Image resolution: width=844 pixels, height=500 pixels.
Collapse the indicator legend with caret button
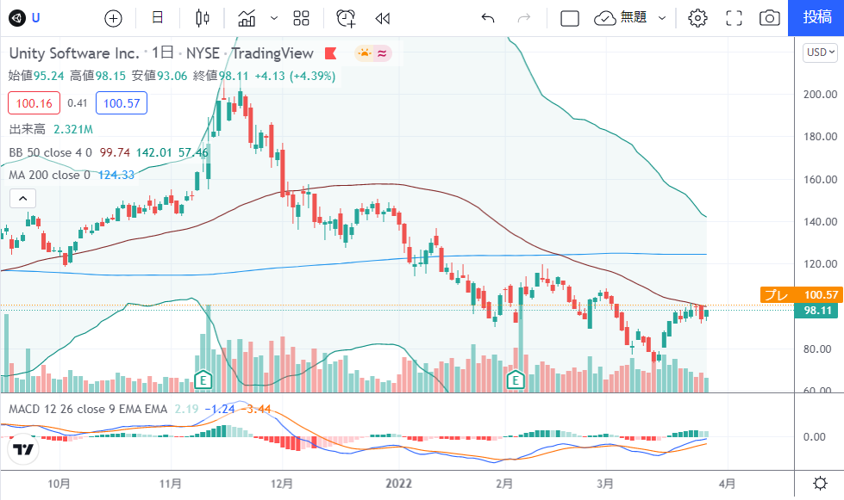(22, 199)
